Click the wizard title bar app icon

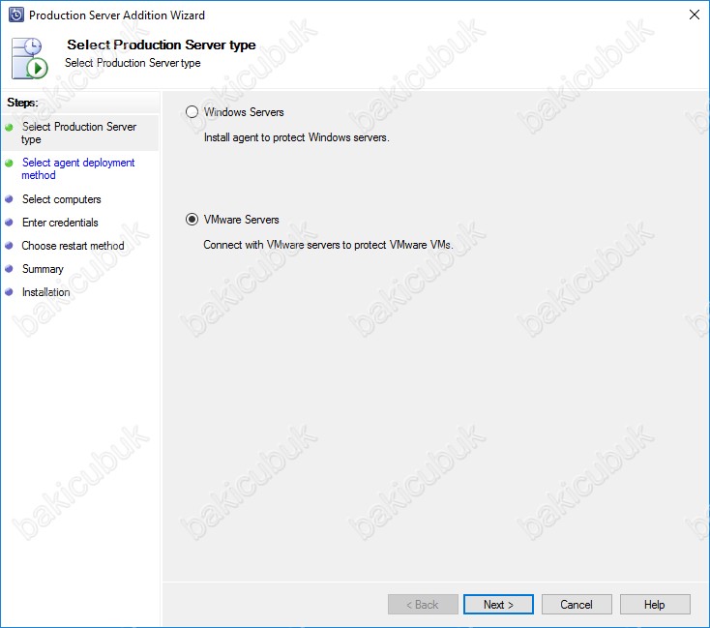pyautogui.click(x=16, y=15)
